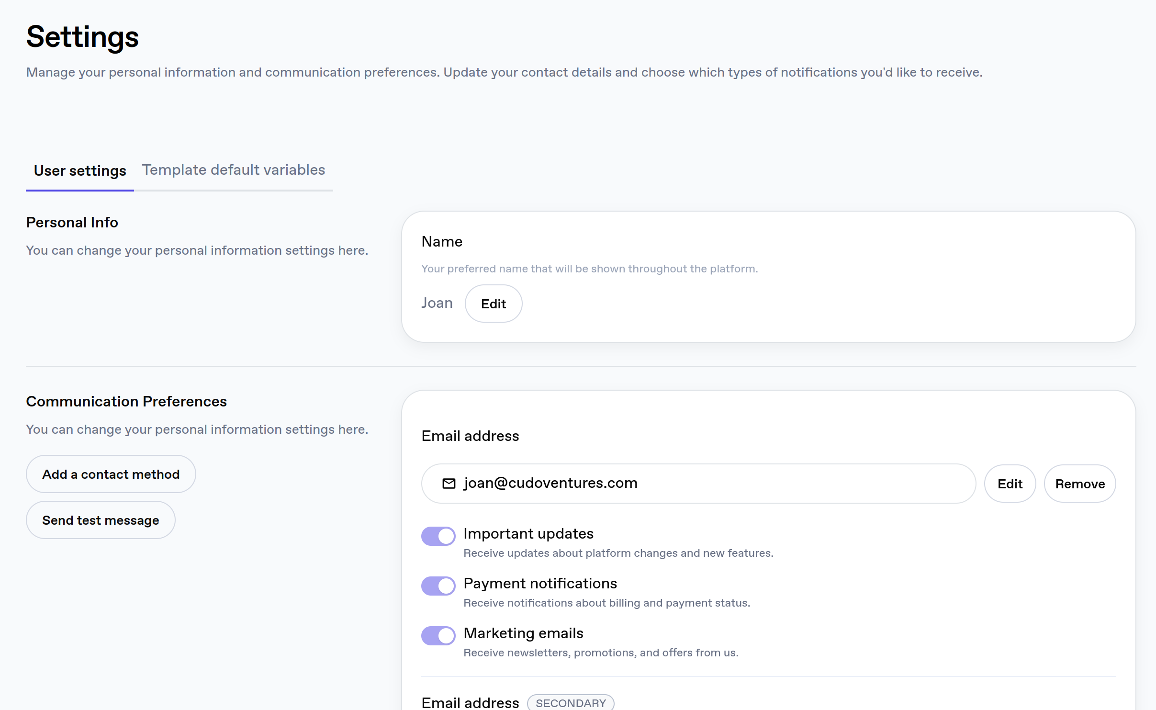Disable Marketing emails
The width and height of the screenshot is (1156, 710).
tap(438, 635)
